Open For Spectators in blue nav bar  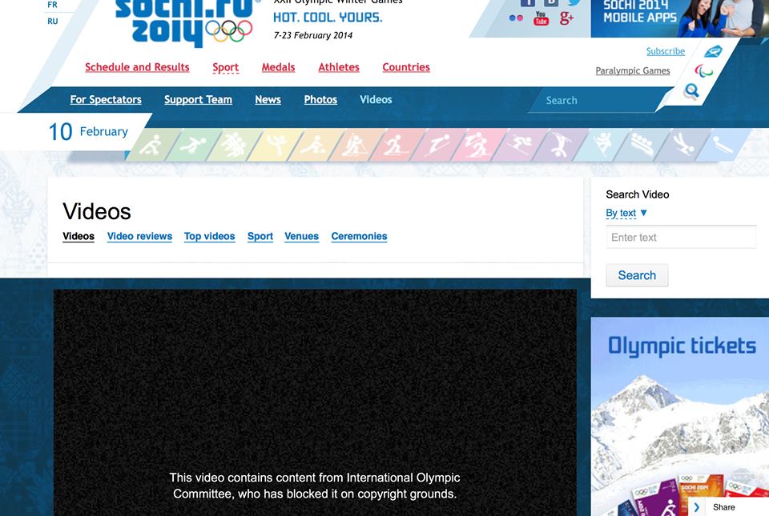coord(106,99)
